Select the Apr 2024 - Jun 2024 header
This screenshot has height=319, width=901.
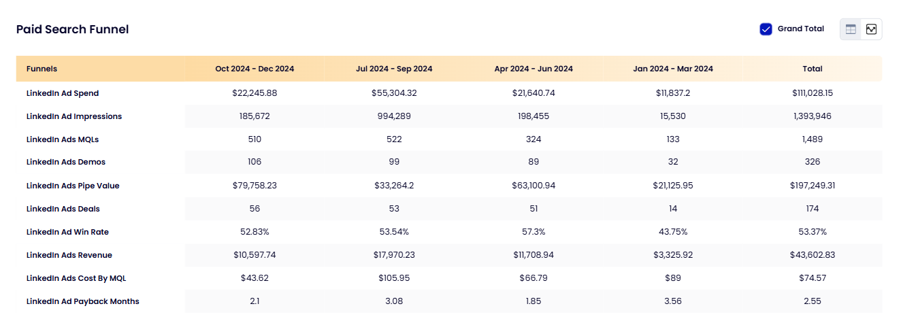coord(534,69)
